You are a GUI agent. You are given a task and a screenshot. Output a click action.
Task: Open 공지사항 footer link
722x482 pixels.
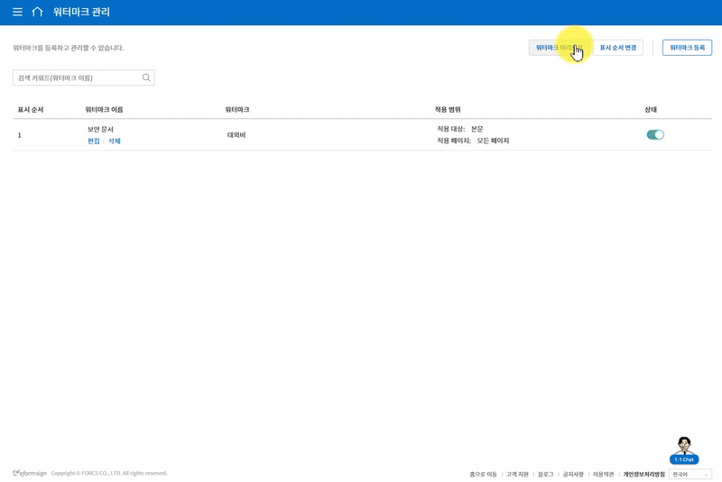click(x=573, y=474)
